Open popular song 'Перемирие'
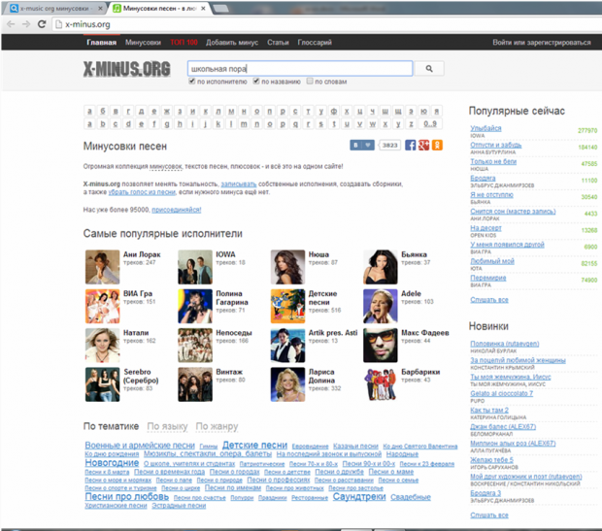The image size is (602, 531). (x=488, y=278)
